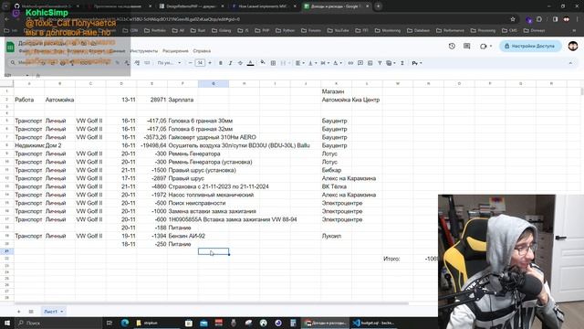Open the Расширения menu
The width and height of the screenshot is (584, 329).
175,51
